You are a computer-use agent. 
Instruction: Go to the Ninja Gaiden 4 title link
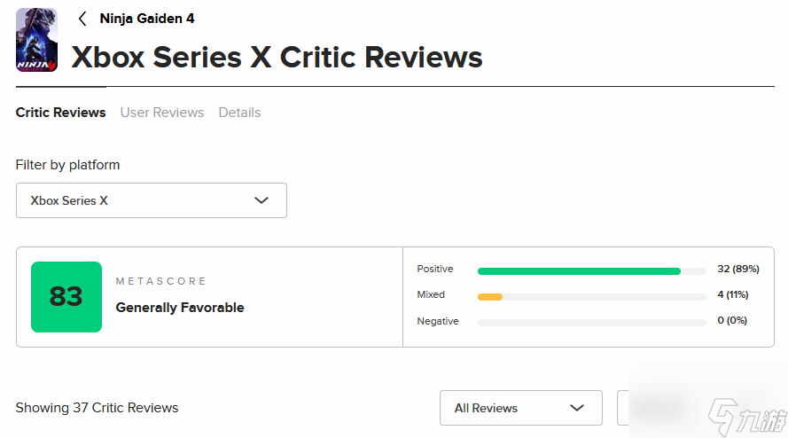coord(147,19)
